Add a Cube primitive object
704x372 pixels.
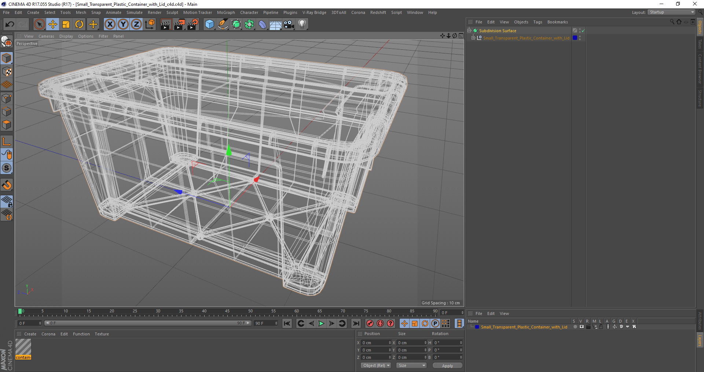pyautogui.click(x=209, y=25)
